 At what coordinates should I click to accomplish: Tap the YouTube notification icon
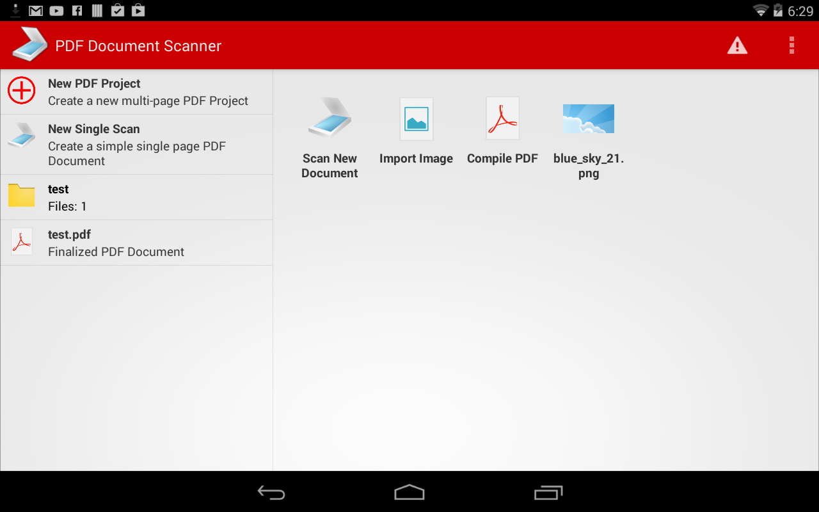pos(56,10)
